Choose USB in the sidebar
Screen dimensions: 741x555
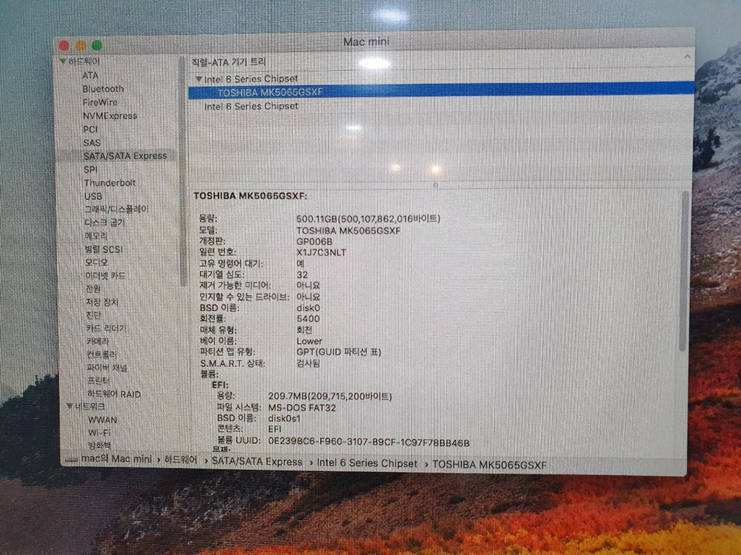click(93, 196)
